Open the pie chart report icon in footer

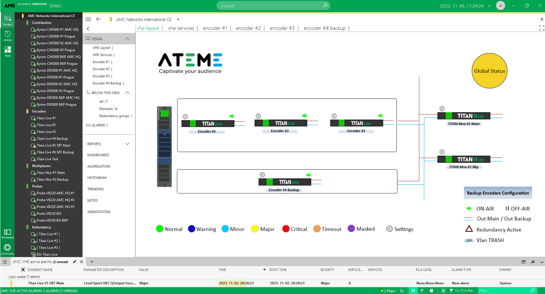(432, 291)
